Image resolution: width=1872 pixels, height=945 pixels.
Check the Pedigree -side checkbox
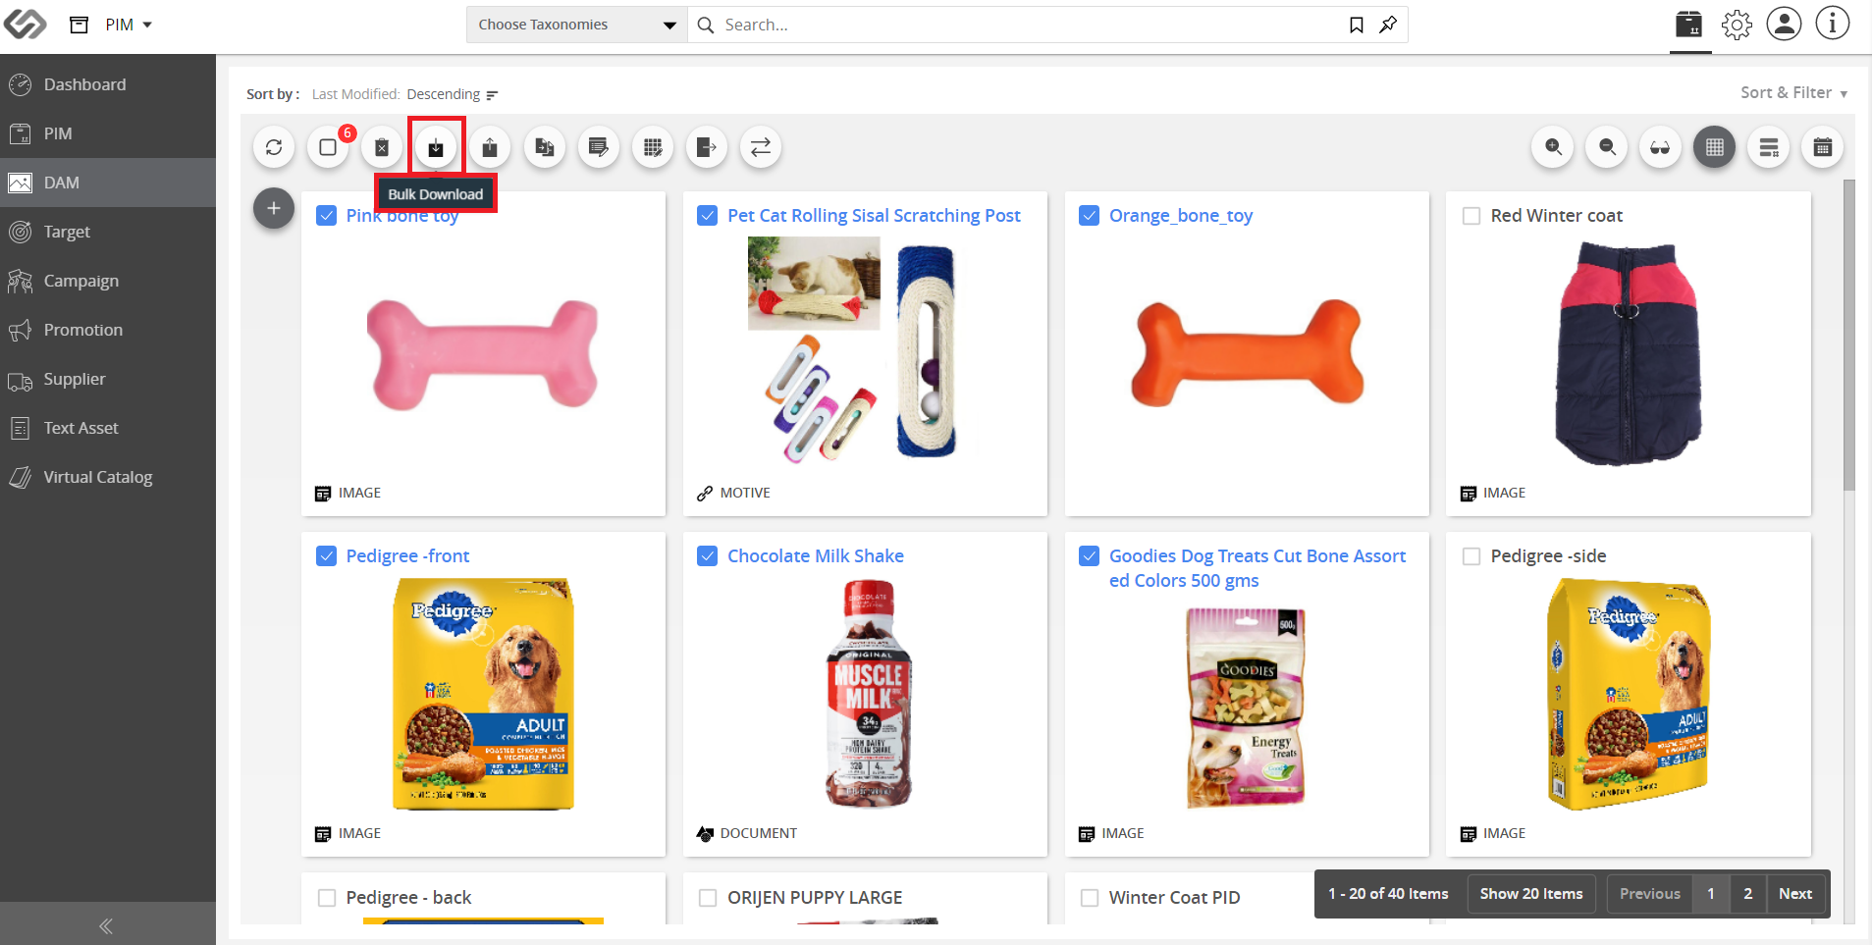click(x=1471, y=556)
